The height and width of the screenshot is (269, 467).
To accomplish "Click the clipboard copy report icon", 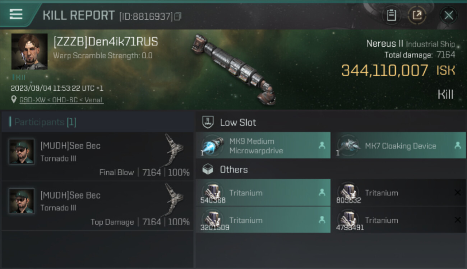I will (391, 15).
